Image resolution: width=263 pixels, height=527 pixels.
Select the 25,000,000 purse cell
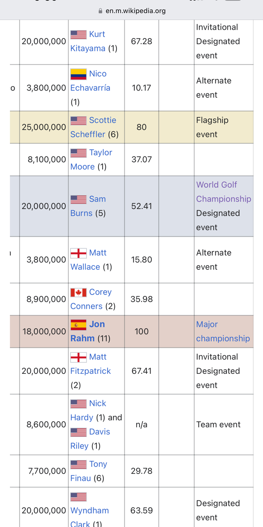[x=44, y=127]
